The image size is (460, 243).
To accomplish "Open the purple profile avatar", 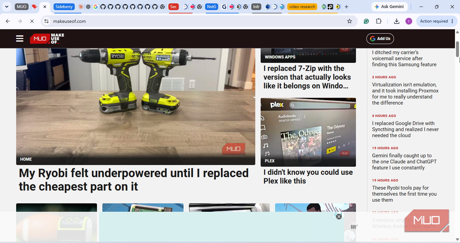I will (x=409, y=21).
